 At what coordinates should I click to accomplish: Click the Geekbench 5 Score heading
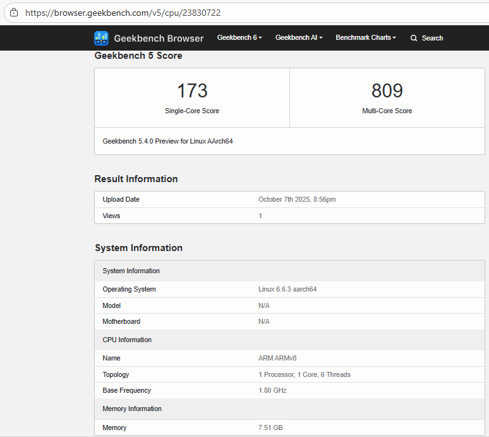point(138,56)
